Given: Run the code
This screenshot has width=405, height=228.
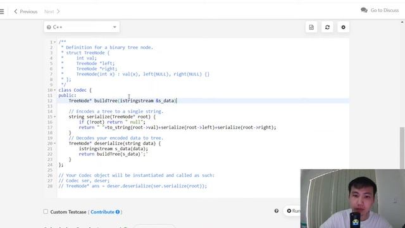Looking at the screenshot, I should point(293,211).
